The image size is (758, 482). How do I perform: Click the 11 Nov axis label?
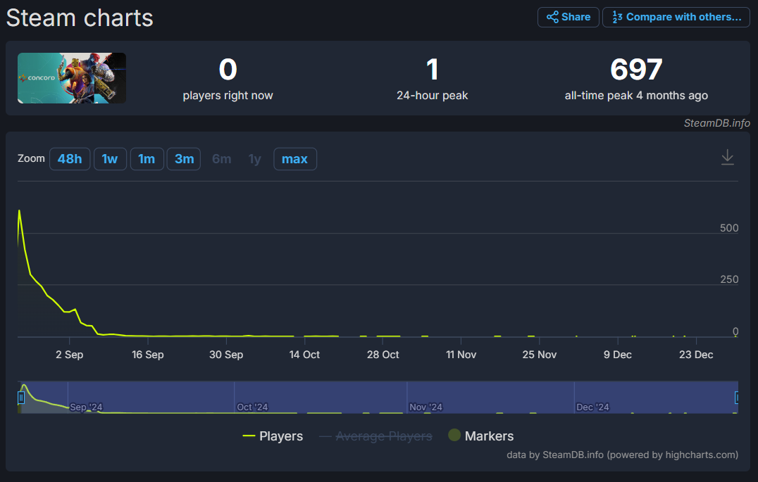pyautogui.click(x=461, y=355)
